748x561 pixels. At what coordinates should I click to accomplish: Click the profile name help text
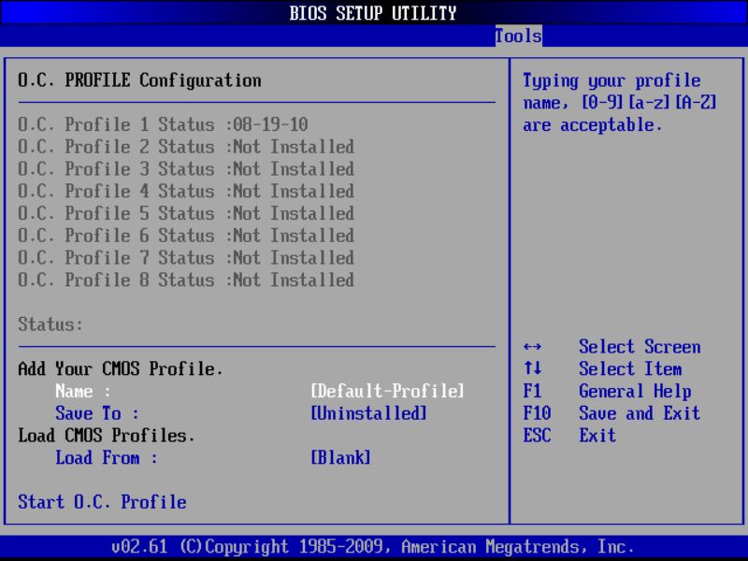(619, 103)
